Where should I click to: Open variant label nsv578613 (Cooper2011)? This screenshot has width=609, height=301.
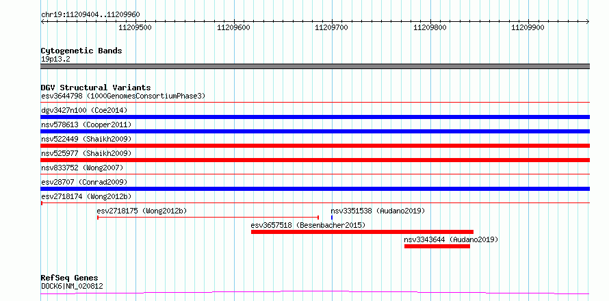86,125
